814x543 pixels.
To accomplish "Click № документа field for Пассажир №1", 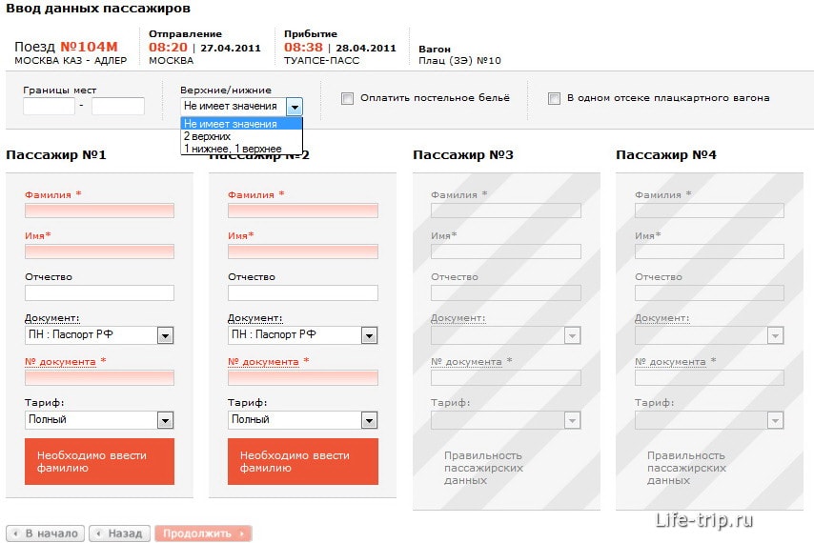I will (99, 377).
